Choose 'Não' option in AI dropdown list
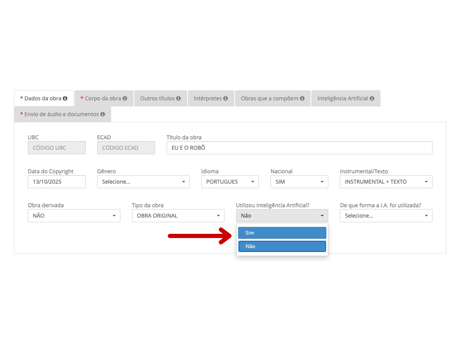 tap(282, 246)
